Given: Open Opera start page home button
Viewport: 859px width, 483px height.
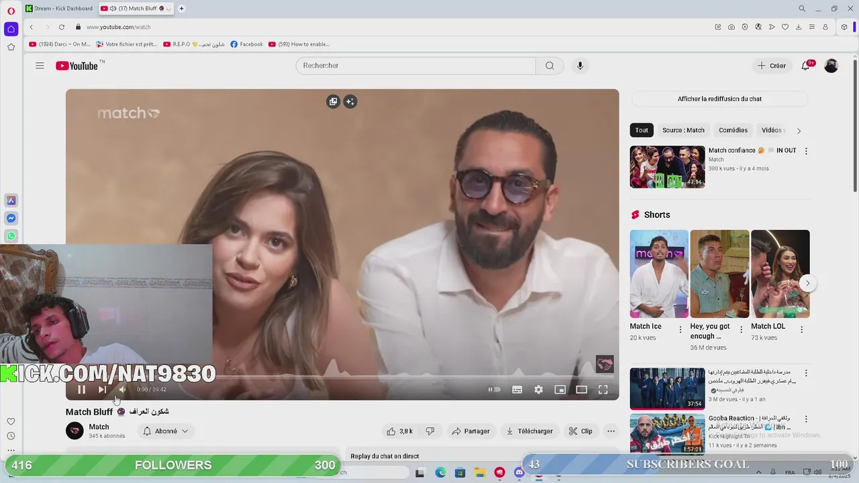Looking at the screenshot, I should [11, 29].
